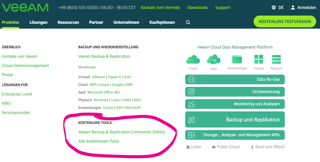Select UNIX physical workload link
Image resolution: width=320 pixels, height=162 pixels.
point(127,100)
